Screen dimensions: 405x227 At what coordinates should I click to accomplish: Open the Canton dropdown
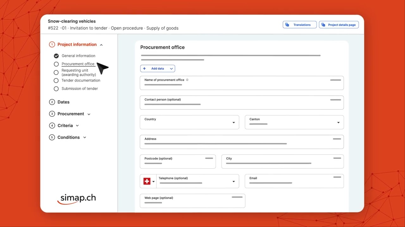[x=294, y=122]
